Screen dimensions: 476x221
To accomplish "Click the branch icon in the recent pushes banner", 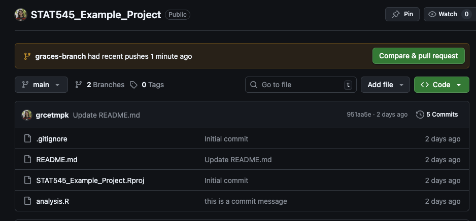I will point(27,56).
